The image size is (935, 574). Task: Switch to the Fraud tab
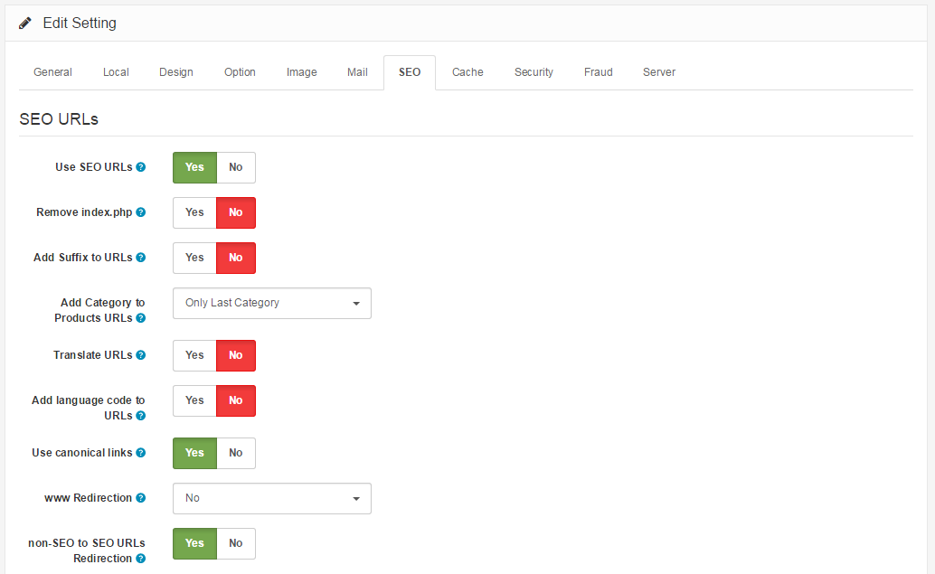point(598,72)
